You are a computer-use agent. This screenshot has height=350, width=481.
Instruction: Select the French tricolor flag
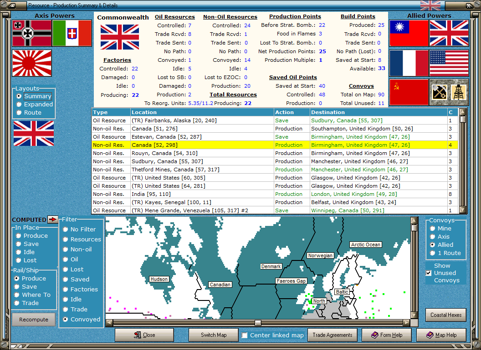(409, 63)
